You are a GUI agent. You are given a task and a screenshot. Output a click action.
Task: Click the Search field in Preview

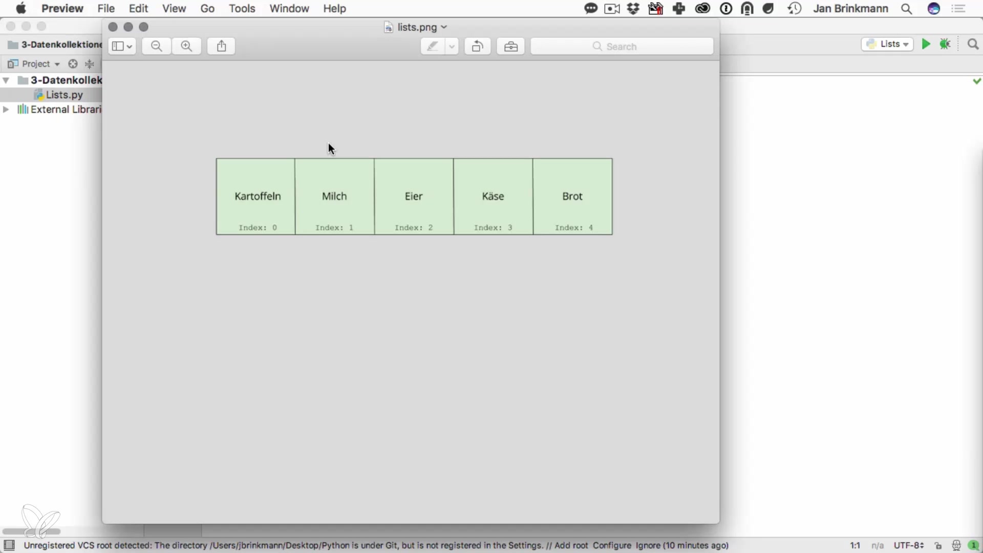[622, 46]
